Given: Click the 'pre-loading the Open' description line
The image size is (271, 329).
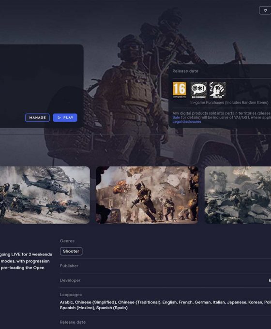Looking at the screenshot, I should tap(22, 268).
